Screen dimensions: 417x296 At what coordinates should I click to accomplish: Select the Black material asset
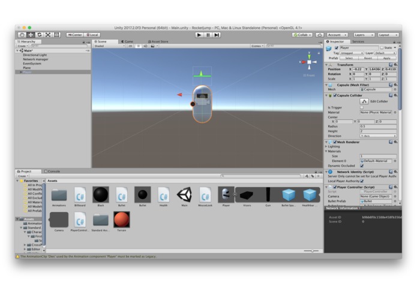point(101,197)
